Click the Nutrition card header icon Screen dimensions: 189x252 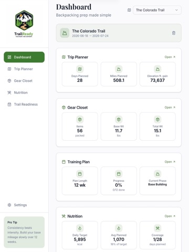point(64,216)
